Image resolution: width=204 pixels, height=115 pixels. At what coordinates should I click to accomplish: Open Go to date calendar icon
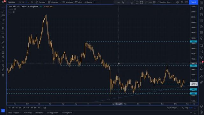click(45, 108)
